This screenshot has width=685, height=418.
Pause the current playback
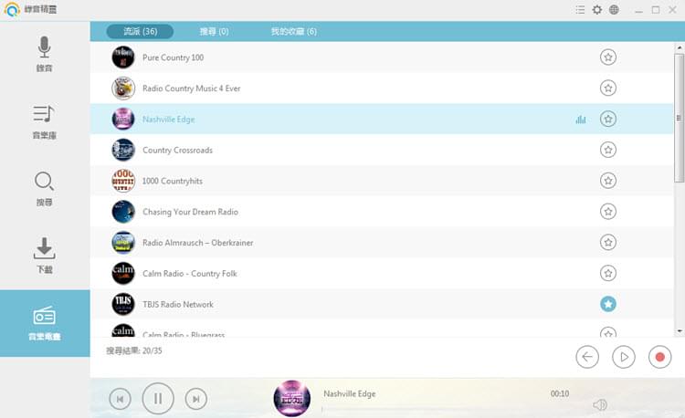[158, 398]
